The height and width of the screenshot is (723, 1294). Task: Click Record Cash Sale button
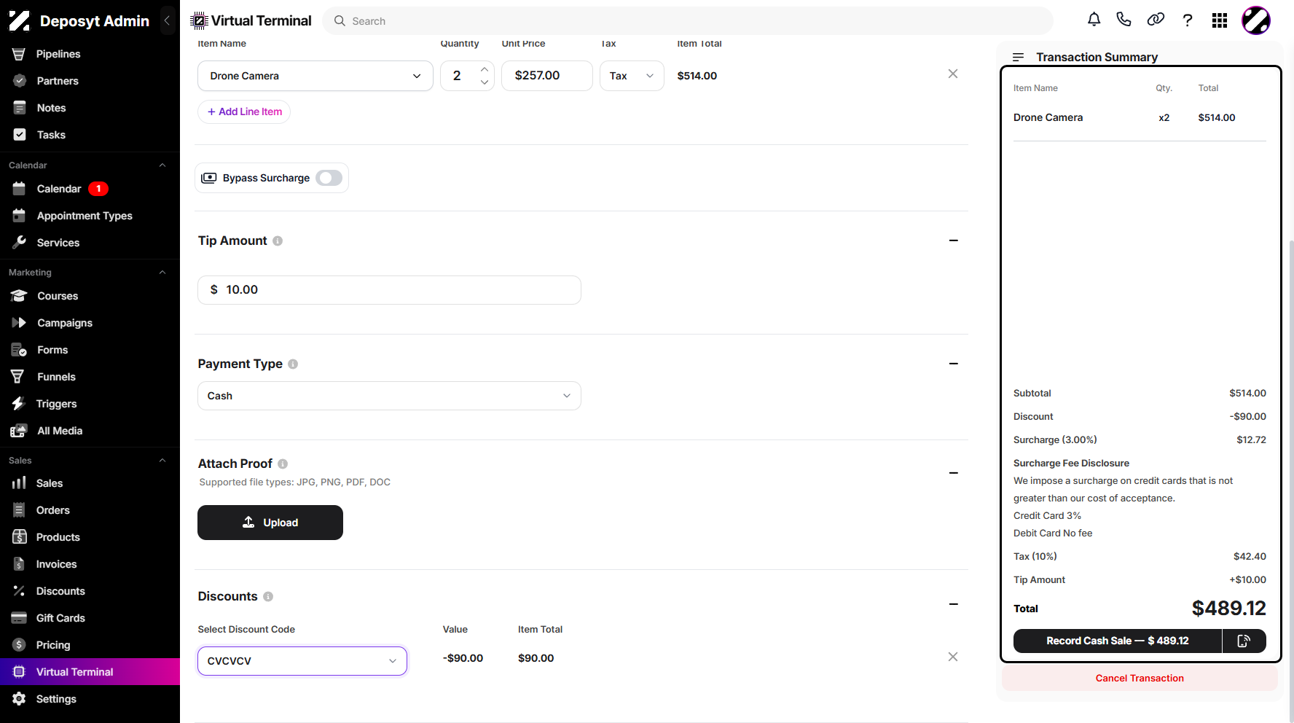1118,641
